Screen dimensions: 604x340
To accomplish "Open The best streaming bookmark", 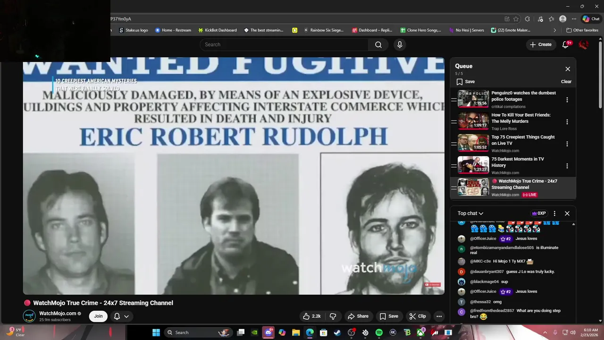I will pos(264,30).
